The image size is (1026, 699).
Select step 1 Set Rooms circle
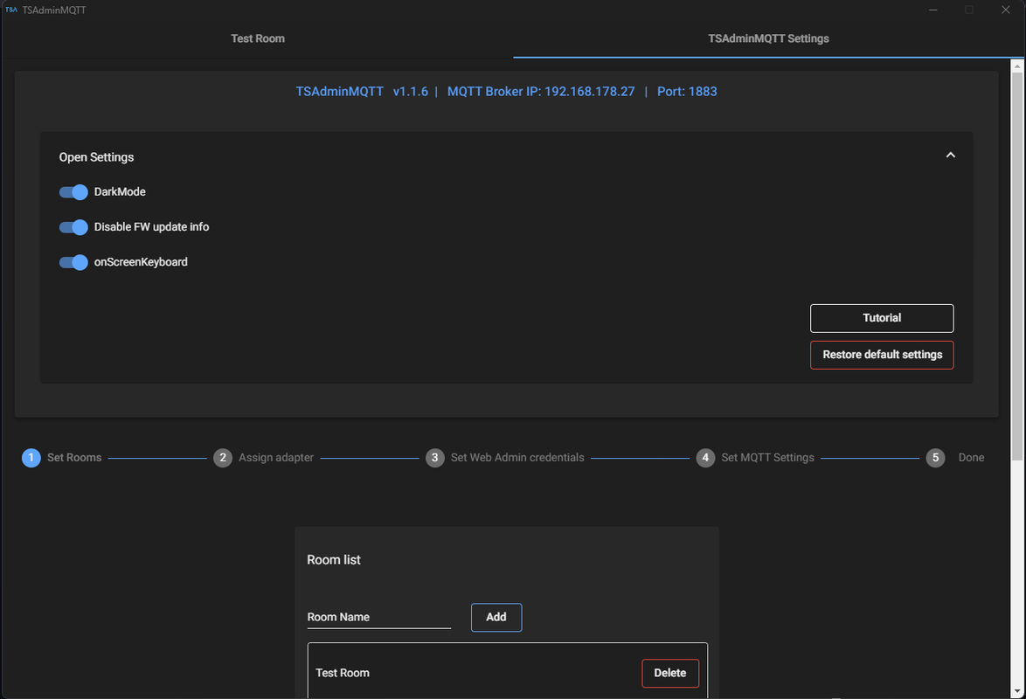click(x=31, y=458)
